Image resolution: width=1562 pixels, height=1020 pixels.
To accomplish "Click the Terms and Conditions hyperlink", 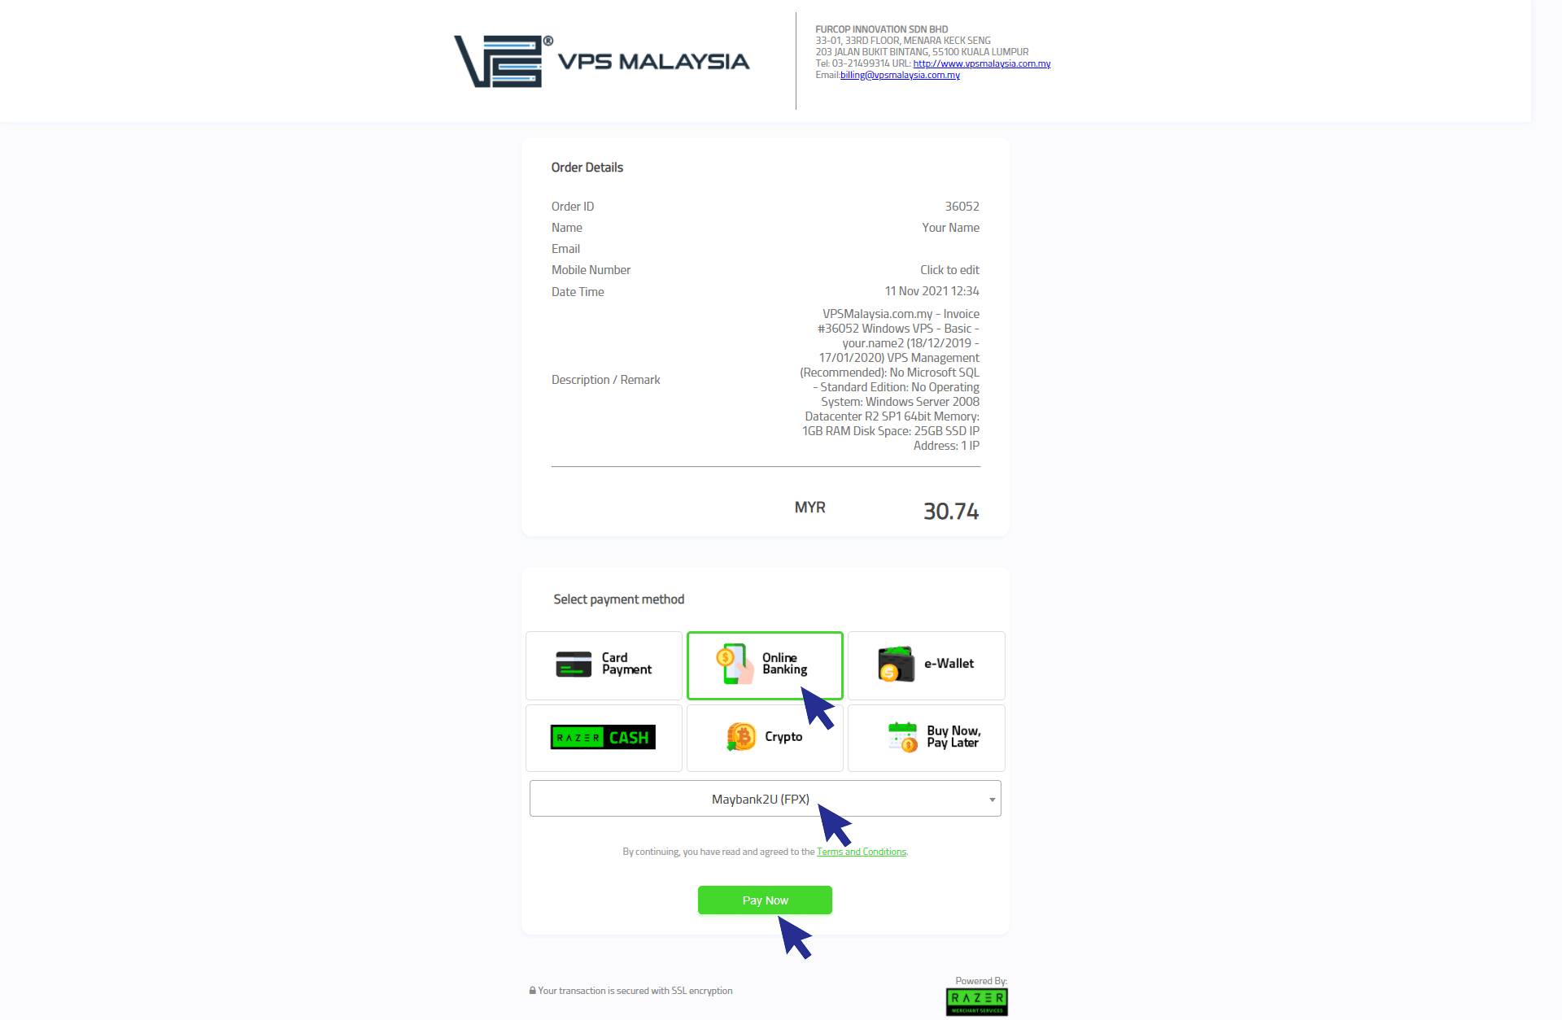I will click(x=861, y=850).
